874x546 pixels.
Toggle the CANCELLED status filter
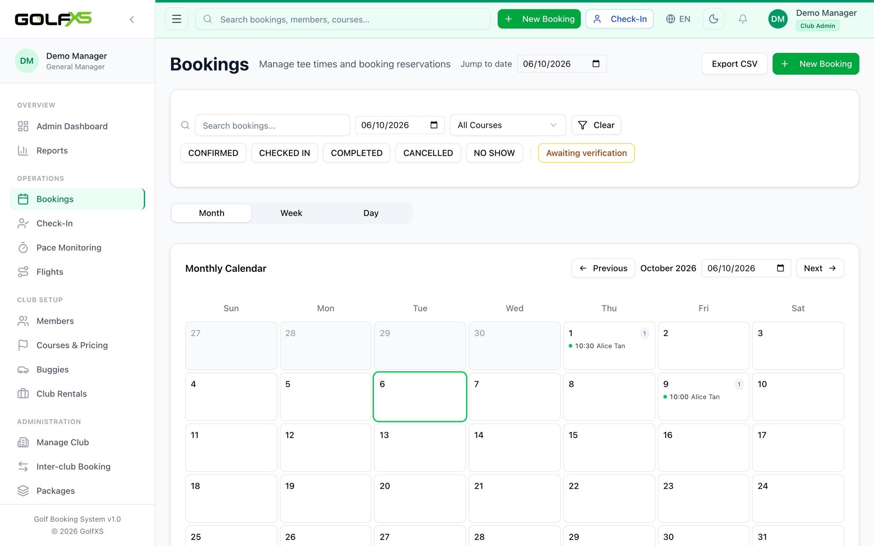coord(428,153)
